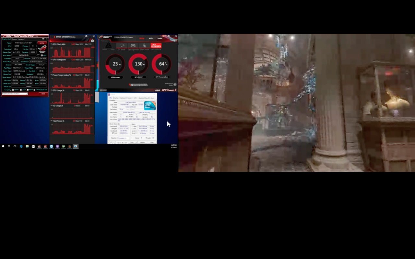Switch to Validation tab in GPU-Z
Screen dimensions: 415x259
point(21,39)
